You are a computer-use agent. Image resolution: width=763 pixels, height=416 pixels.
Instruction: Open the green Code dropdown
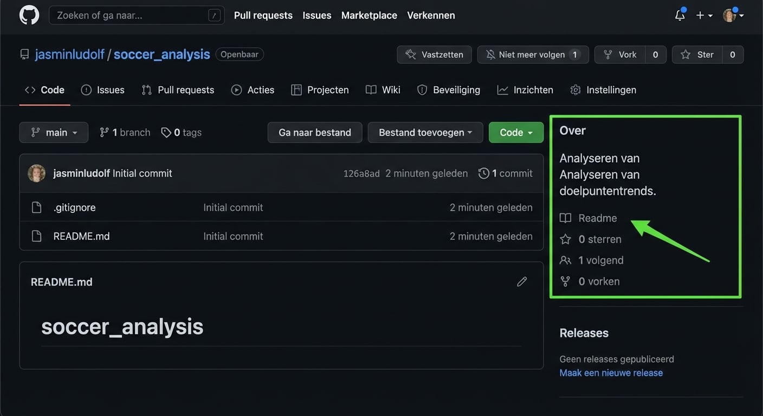coord(516,133)
